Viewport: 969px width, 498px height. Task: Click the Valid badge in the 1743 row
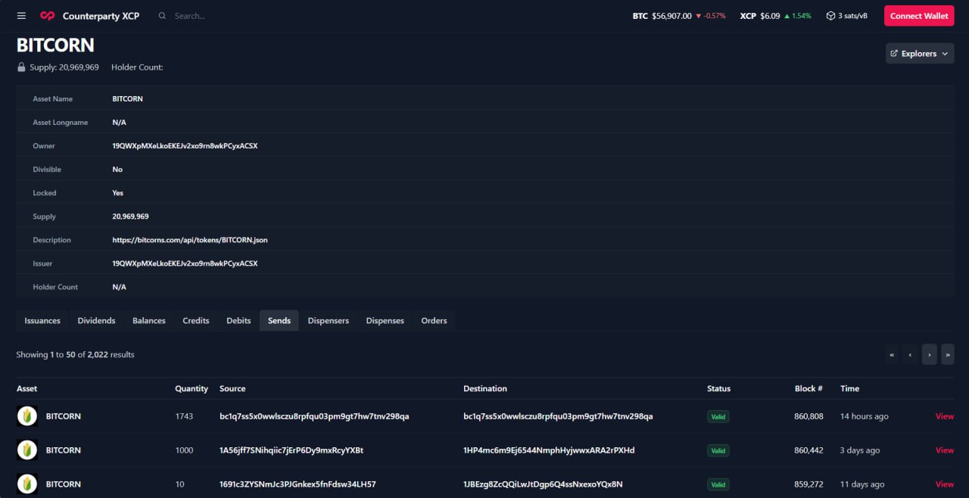[718, 416]
